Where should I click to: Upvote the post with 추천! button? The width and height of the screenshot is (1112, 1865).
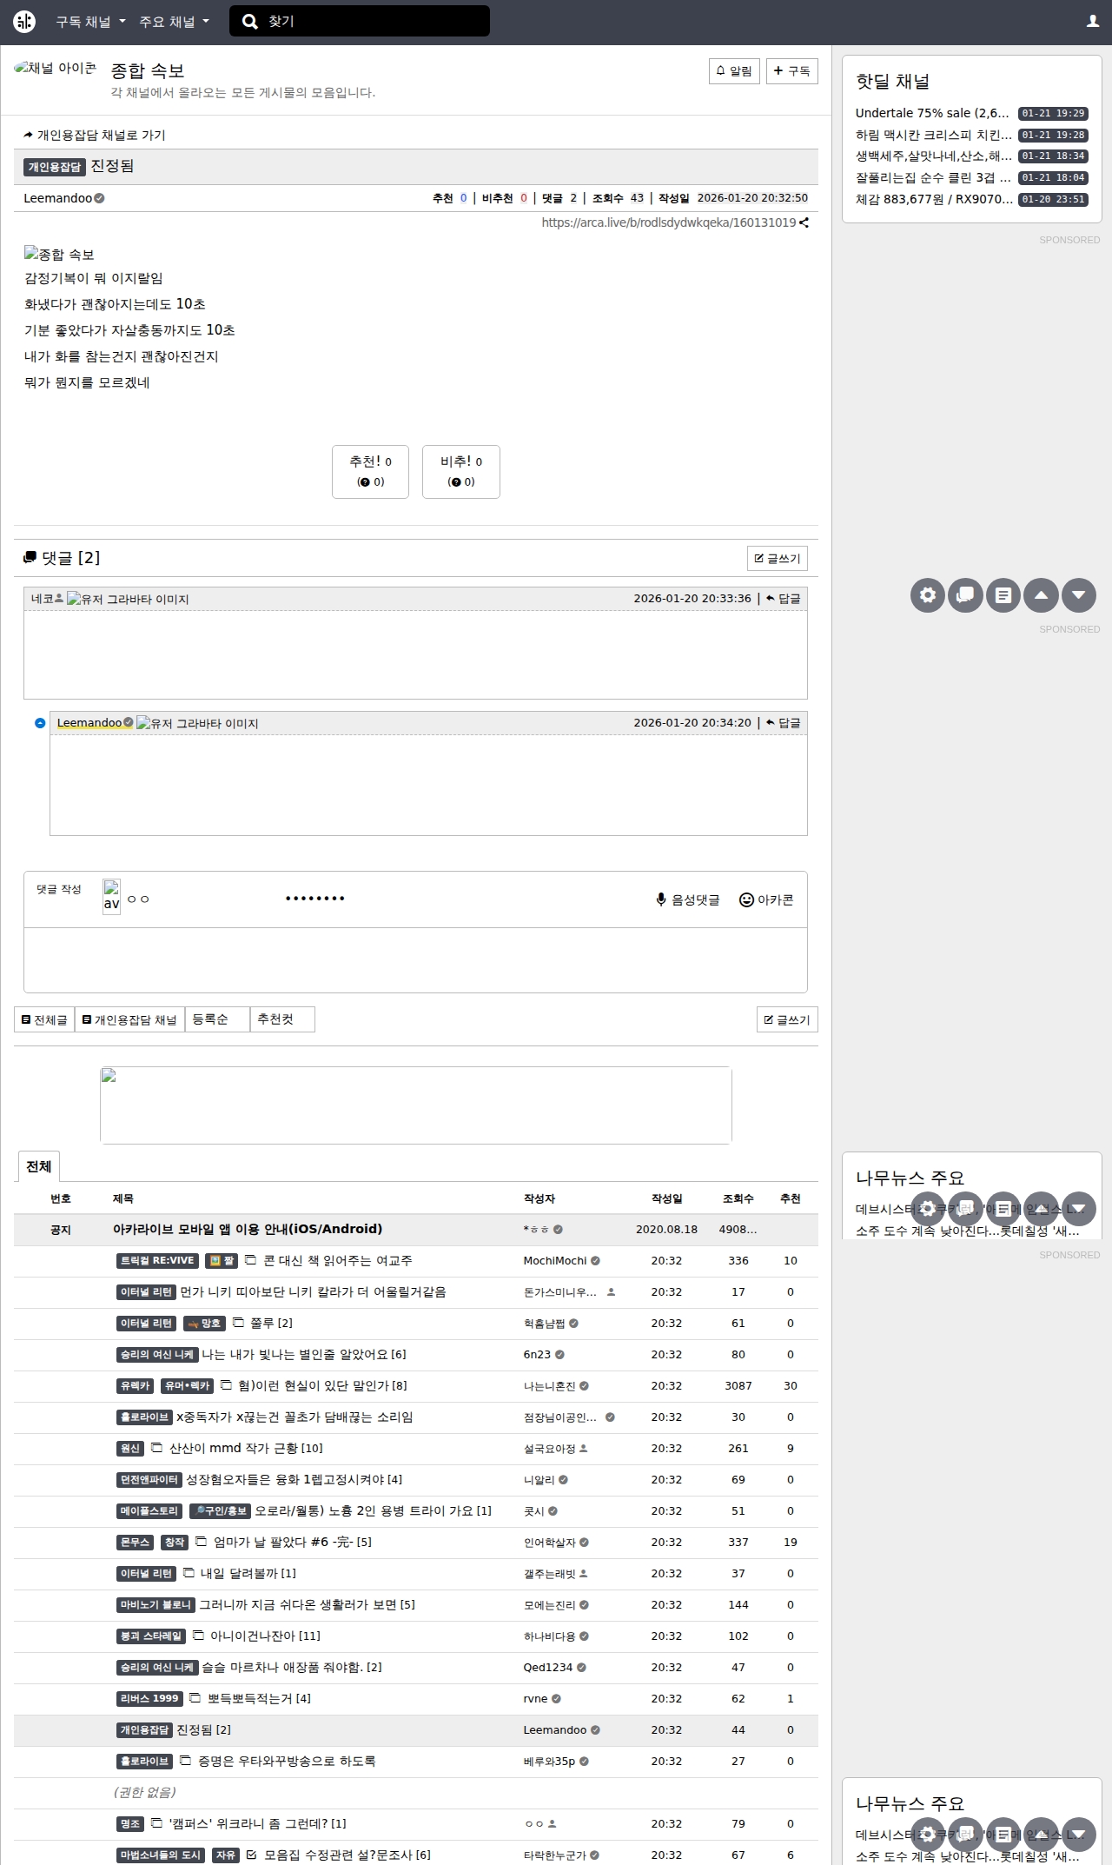(x=370, y=472)
